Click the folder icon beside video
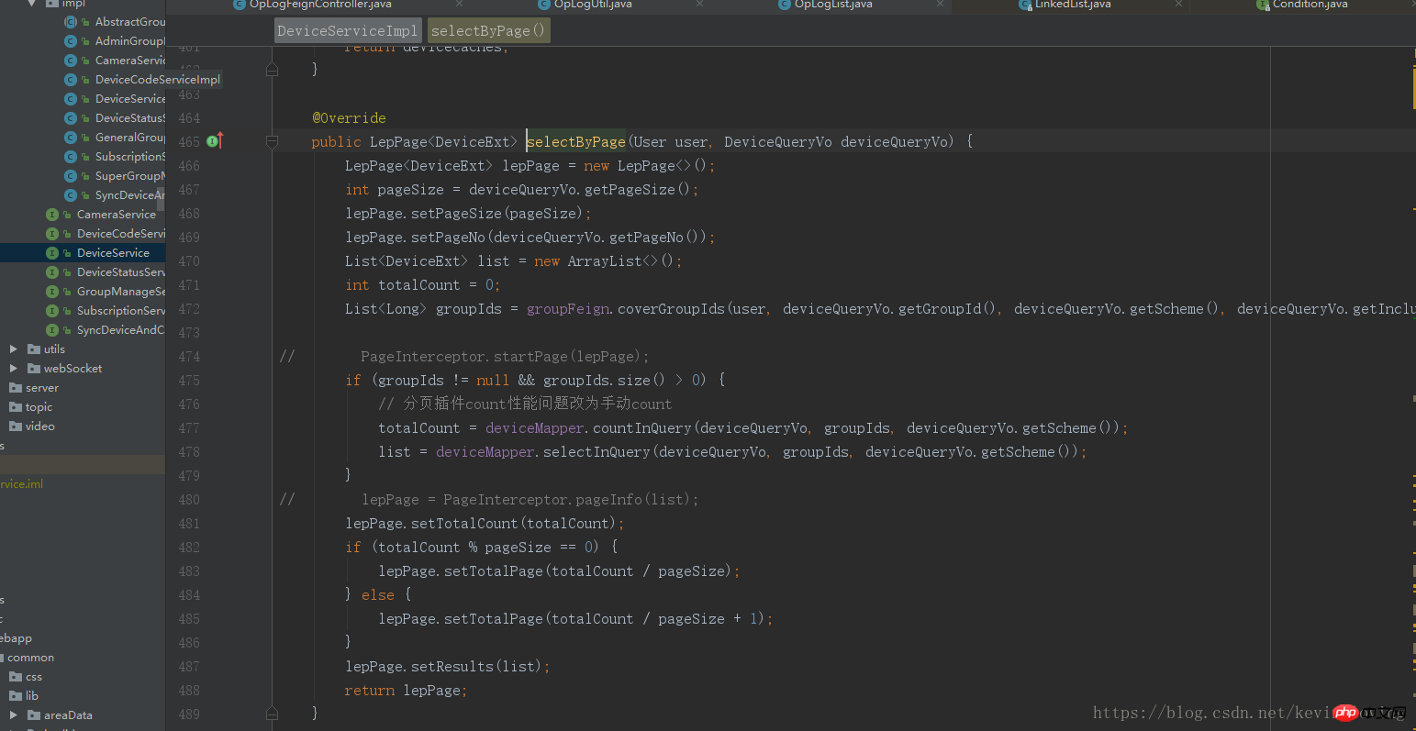This screenshot has width=1416, height=731. (x=16, y=426)
